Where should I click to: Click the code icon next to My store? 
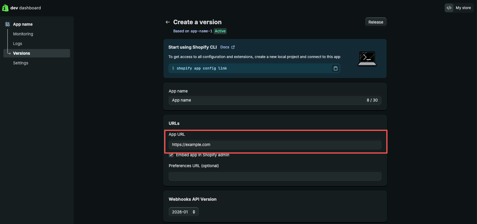(449, 8)
